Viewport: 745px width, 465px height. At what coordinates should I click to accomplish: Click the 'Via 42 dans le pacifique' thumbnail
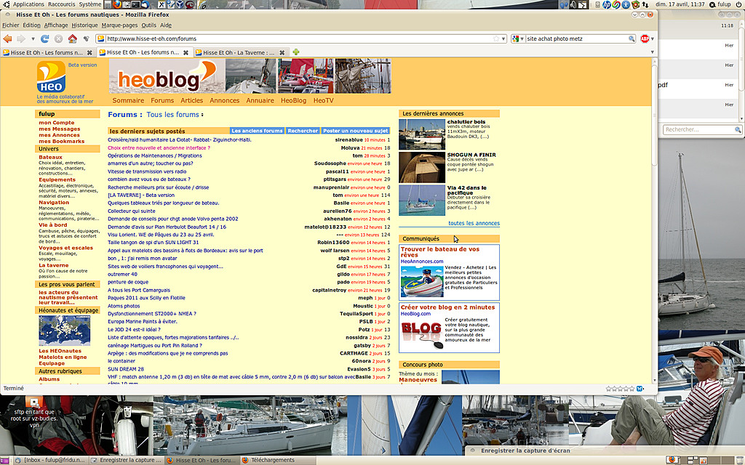[422, 201]
